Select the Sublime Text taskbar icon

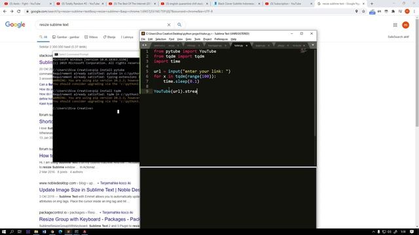click(x=68, y=232)
